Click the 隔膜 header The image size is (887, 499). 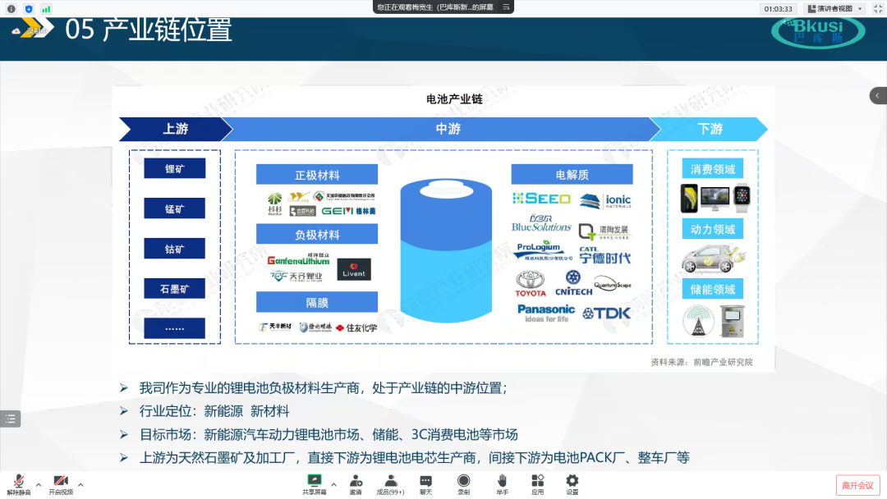pos(317,302)
